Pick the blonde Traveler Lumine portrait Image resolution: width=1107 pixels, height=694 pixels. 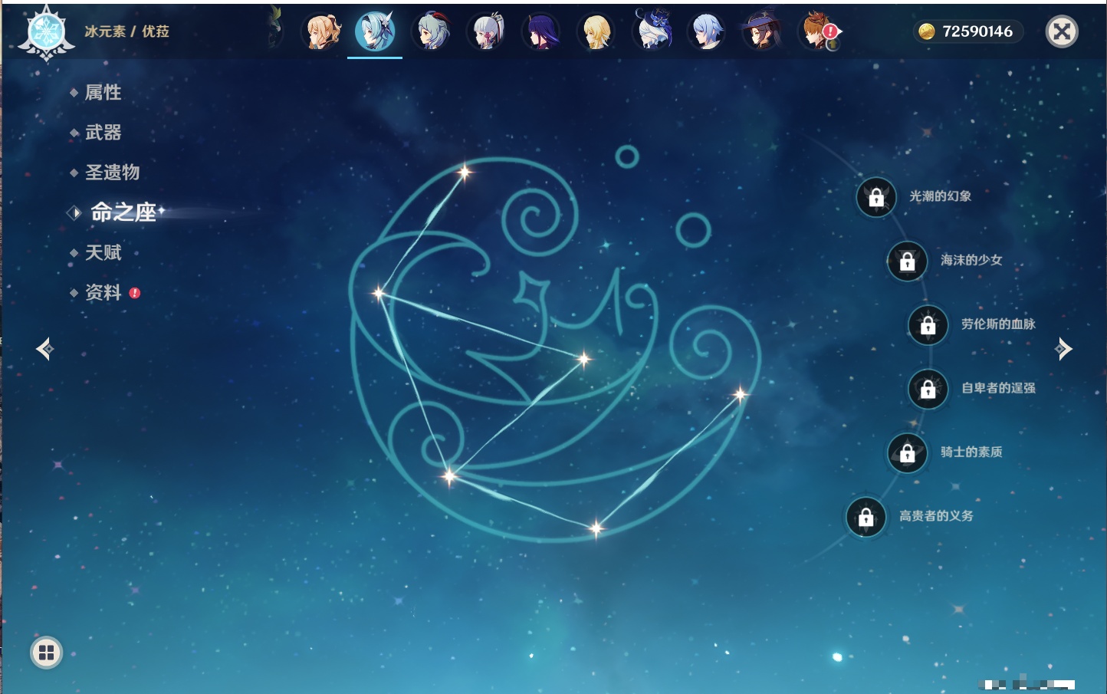(596, 31)
